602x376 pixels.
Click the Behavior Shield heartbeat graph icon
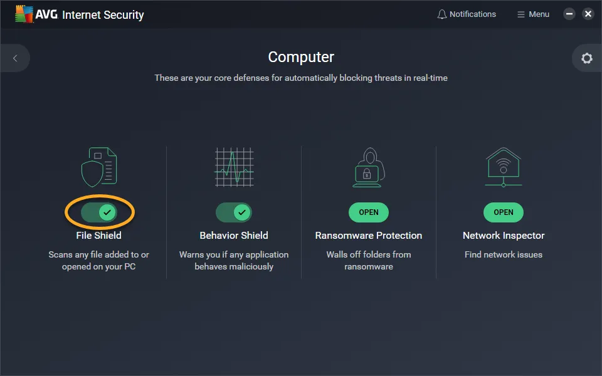click(234, 167)
